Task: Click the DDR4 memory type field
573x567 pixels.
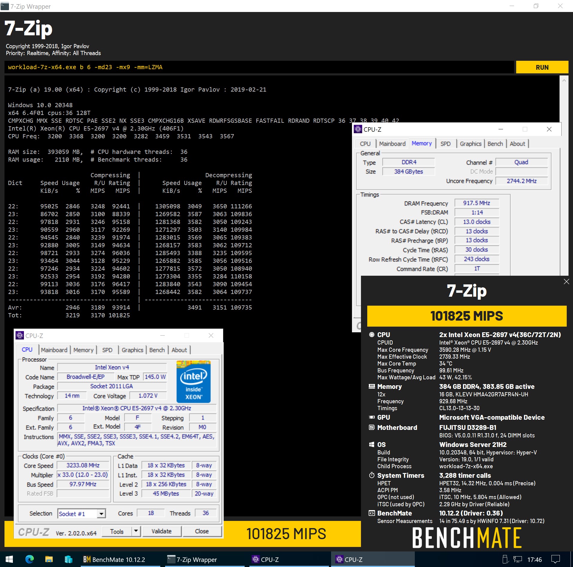Action: tap(409, 162)
